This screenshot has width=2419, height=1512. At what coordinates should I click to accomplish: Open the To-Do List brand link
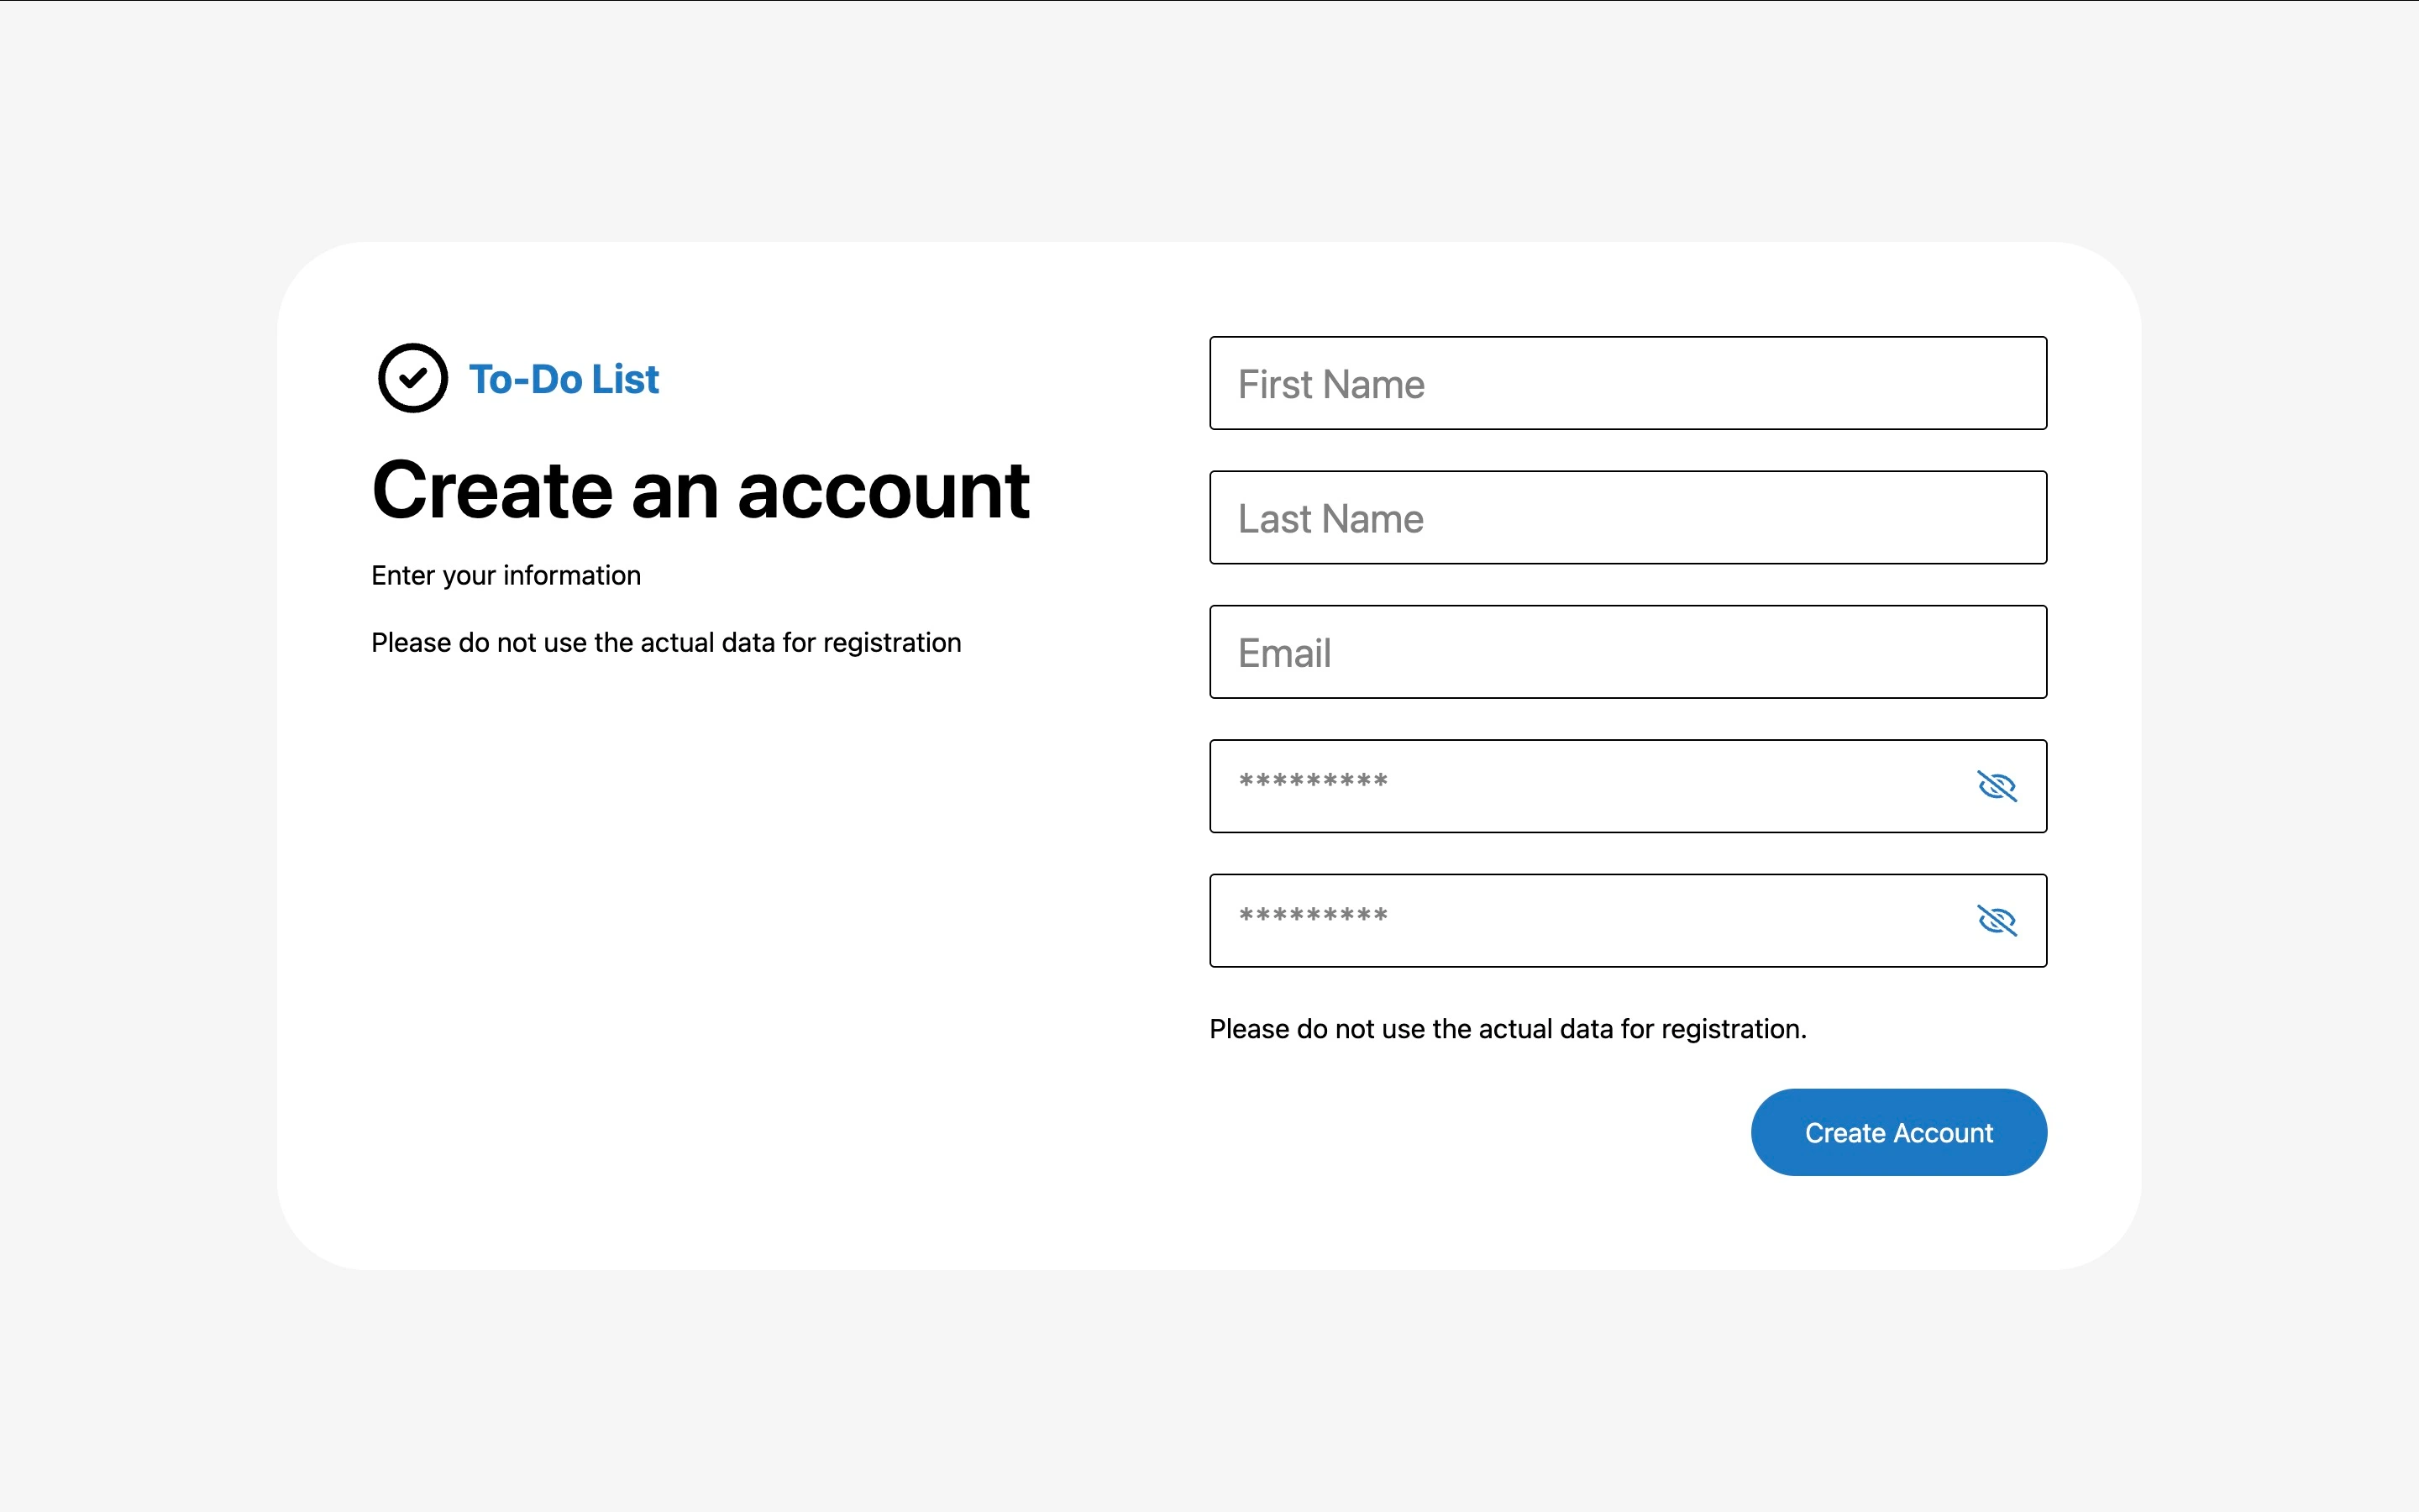click(x=564, y=379)
